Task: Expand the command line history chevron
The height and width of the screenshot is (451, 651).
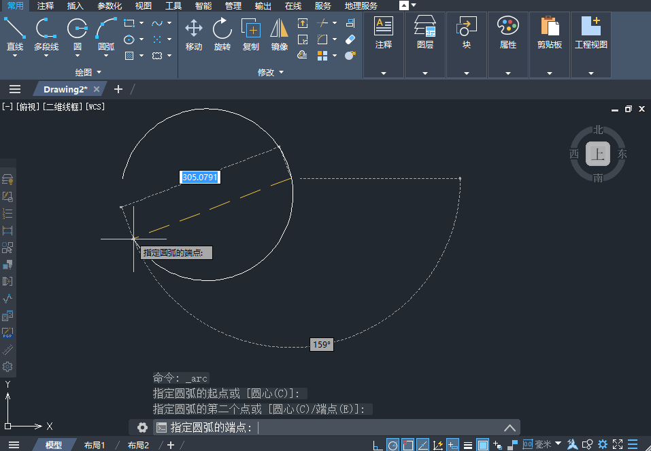Action: [510, 428]
